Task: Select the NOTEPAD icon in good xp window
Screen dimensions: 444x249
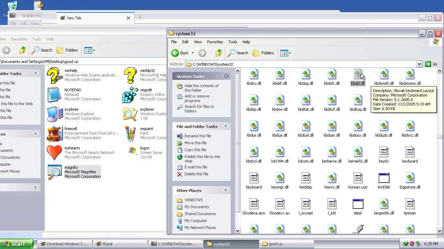Action: (54, 94)
